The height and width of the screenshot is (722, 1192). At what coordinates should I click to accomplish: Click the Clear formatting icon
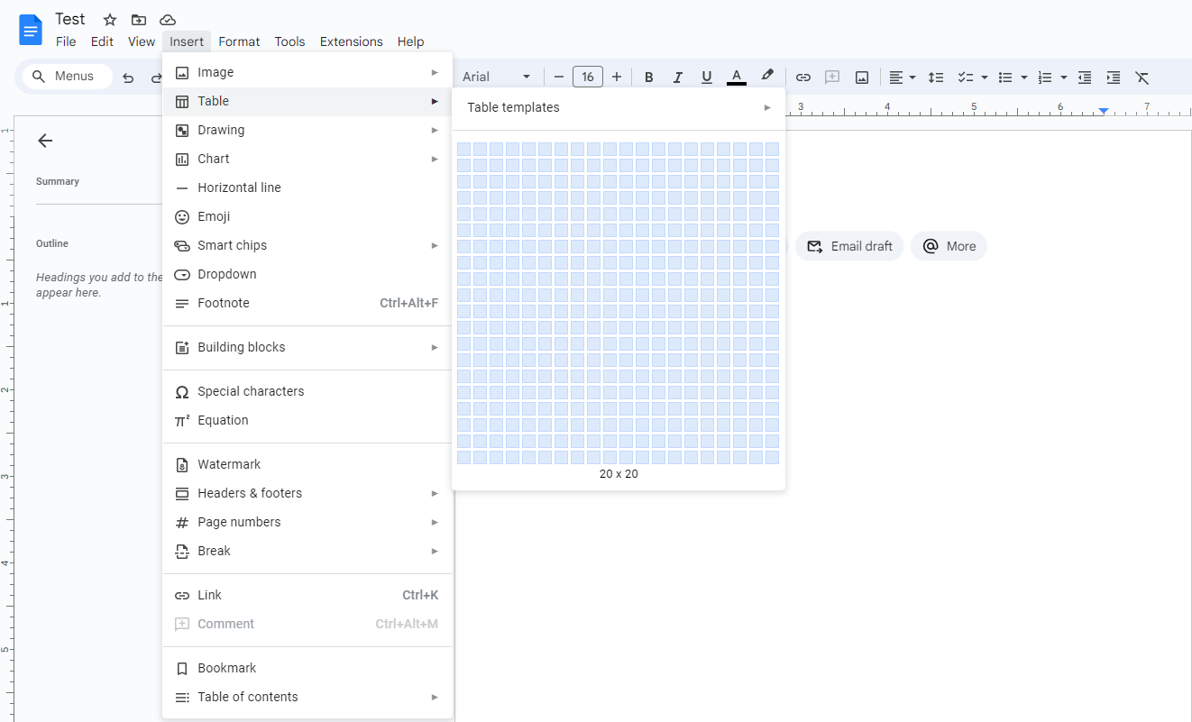tap(1142, 77)
